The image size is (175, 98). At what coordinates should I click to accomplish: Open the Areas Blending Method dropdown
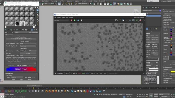pyautogui.click(x=28, y=46)
